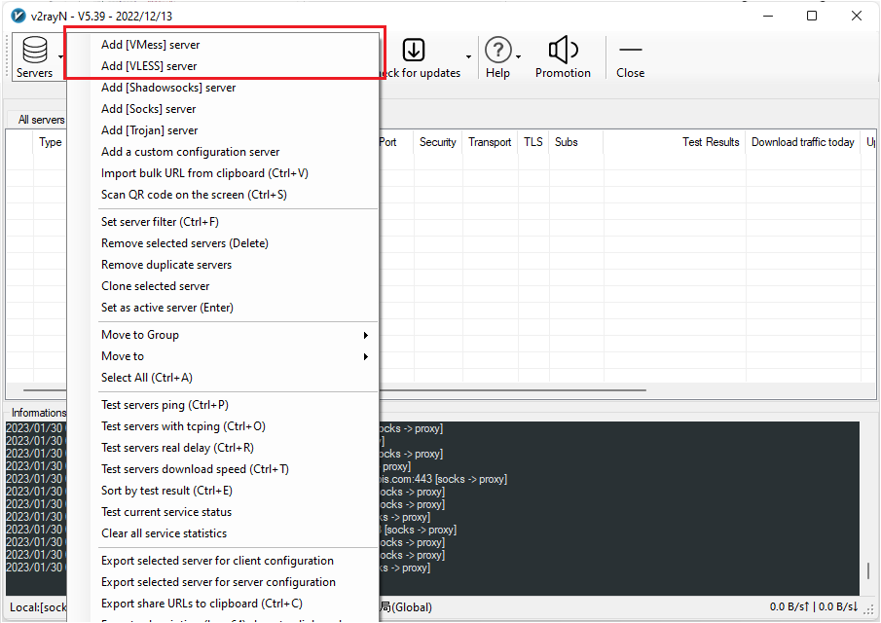This screenshot has height=623, width=881.
Task: Expand the Help dropdown arrow
Action: (x=518, y=56)
